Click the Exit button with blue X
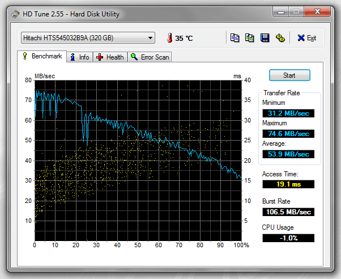This screenshot has width=341, height=279. tap(306, 38)
